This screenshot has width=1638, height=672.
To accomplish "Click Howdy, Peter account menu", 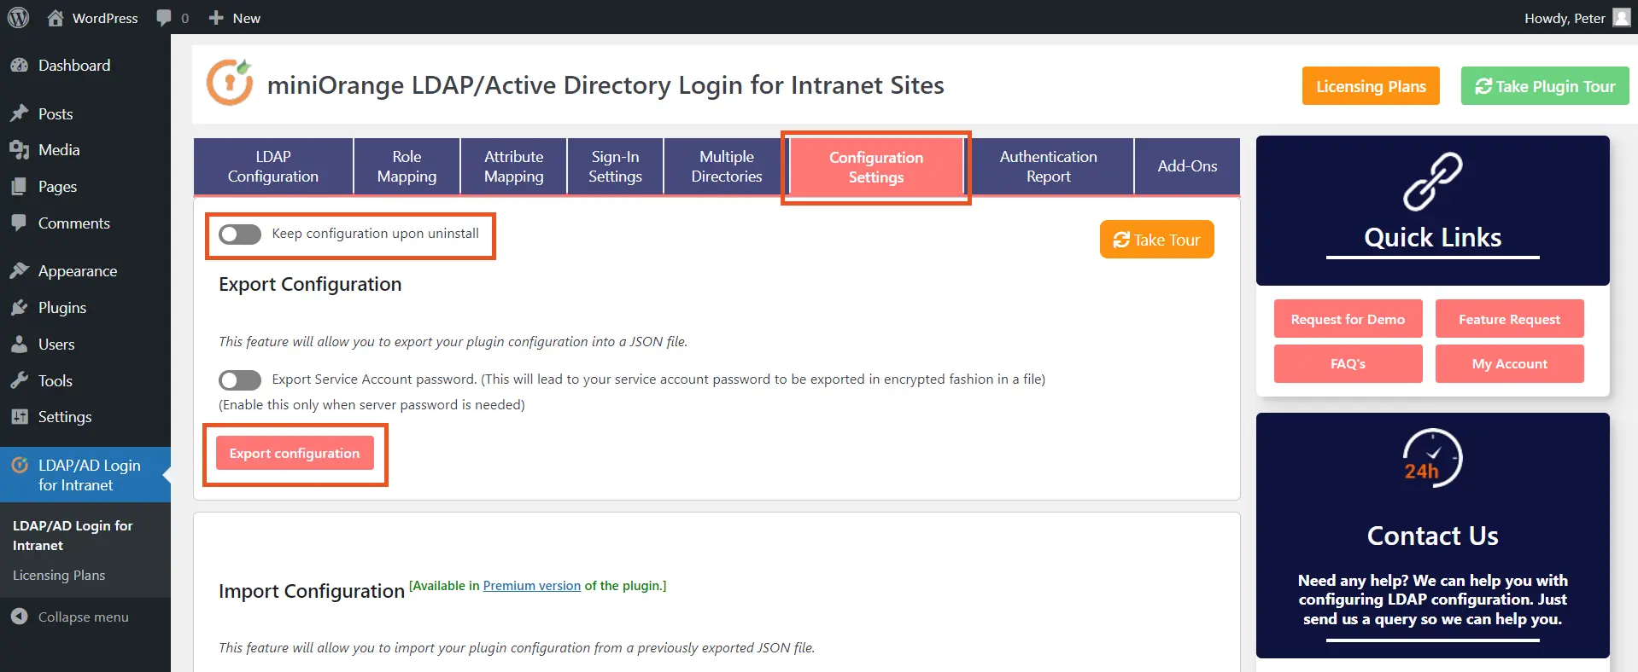I will point(1577,18).
